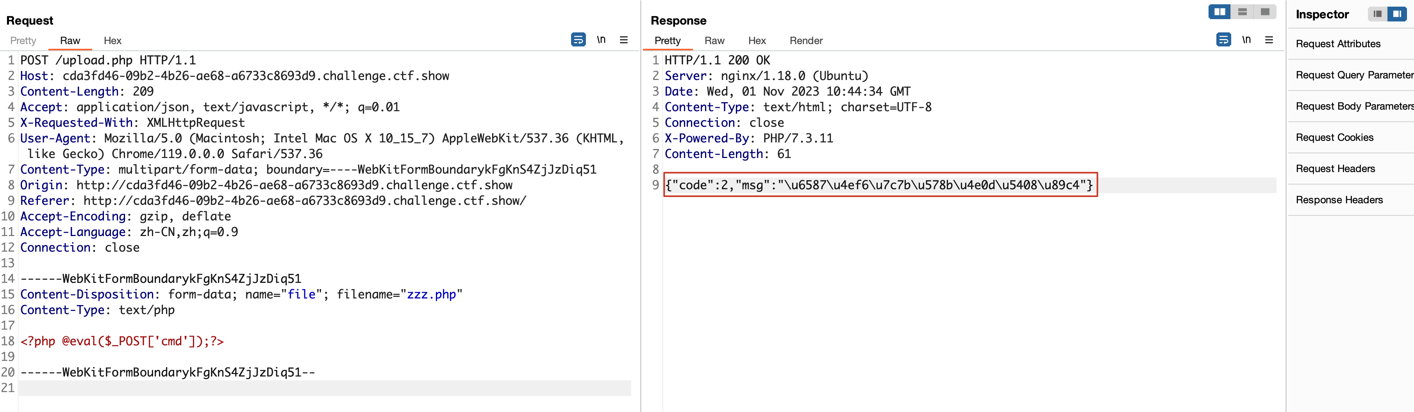The height and width of the screenshot is (412, 1414).
Task: Click the Referer header line in request
Action: click(x=273, y=201)
